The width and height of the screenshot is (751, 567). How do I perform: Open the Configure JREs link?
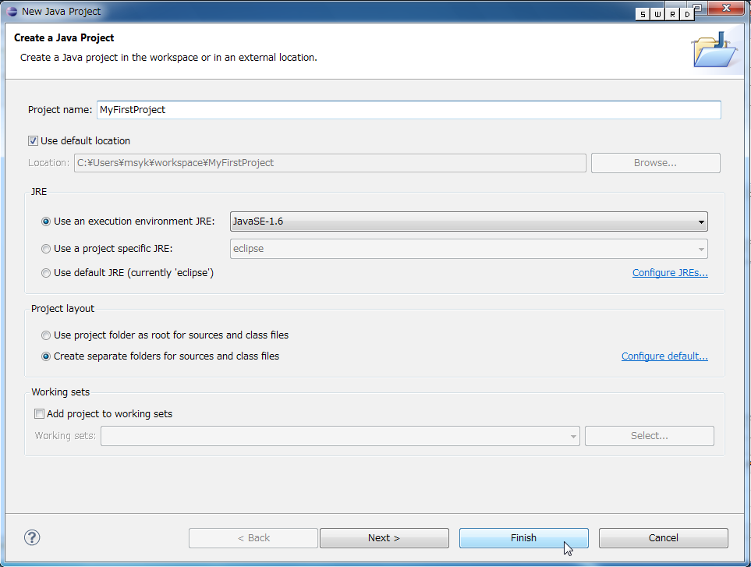point(669,273)
